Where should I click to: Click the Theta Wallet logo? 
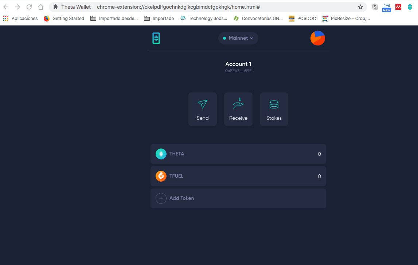(x=156, y=38)
